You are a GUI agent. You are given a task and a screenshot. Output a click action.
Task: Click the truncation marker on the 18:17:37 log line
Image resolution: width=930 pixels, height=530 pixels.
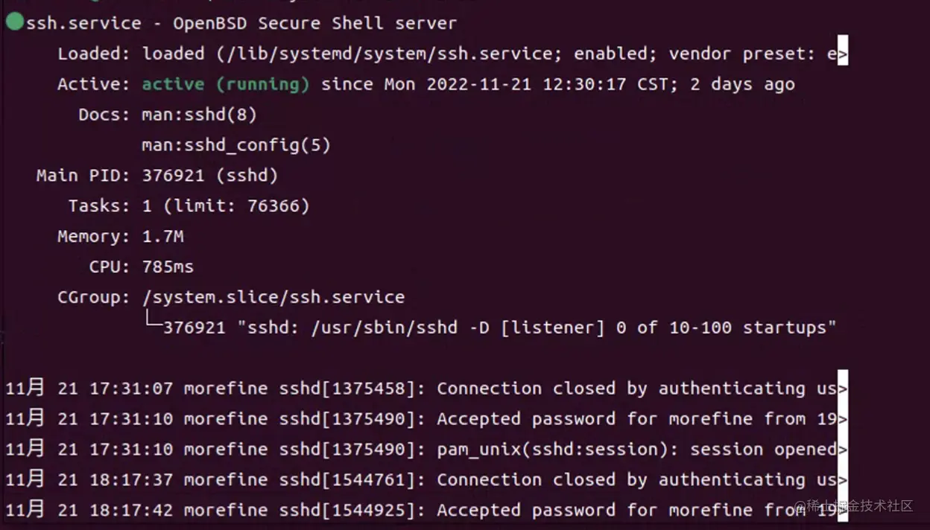(x=842, y=480)
